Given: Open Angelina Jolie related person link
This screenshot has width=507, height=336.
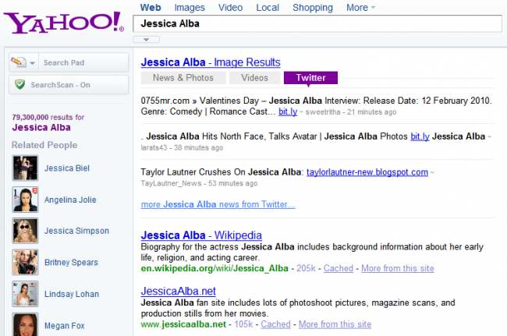Looking at the screenshot, I should (x=70, y=200).
